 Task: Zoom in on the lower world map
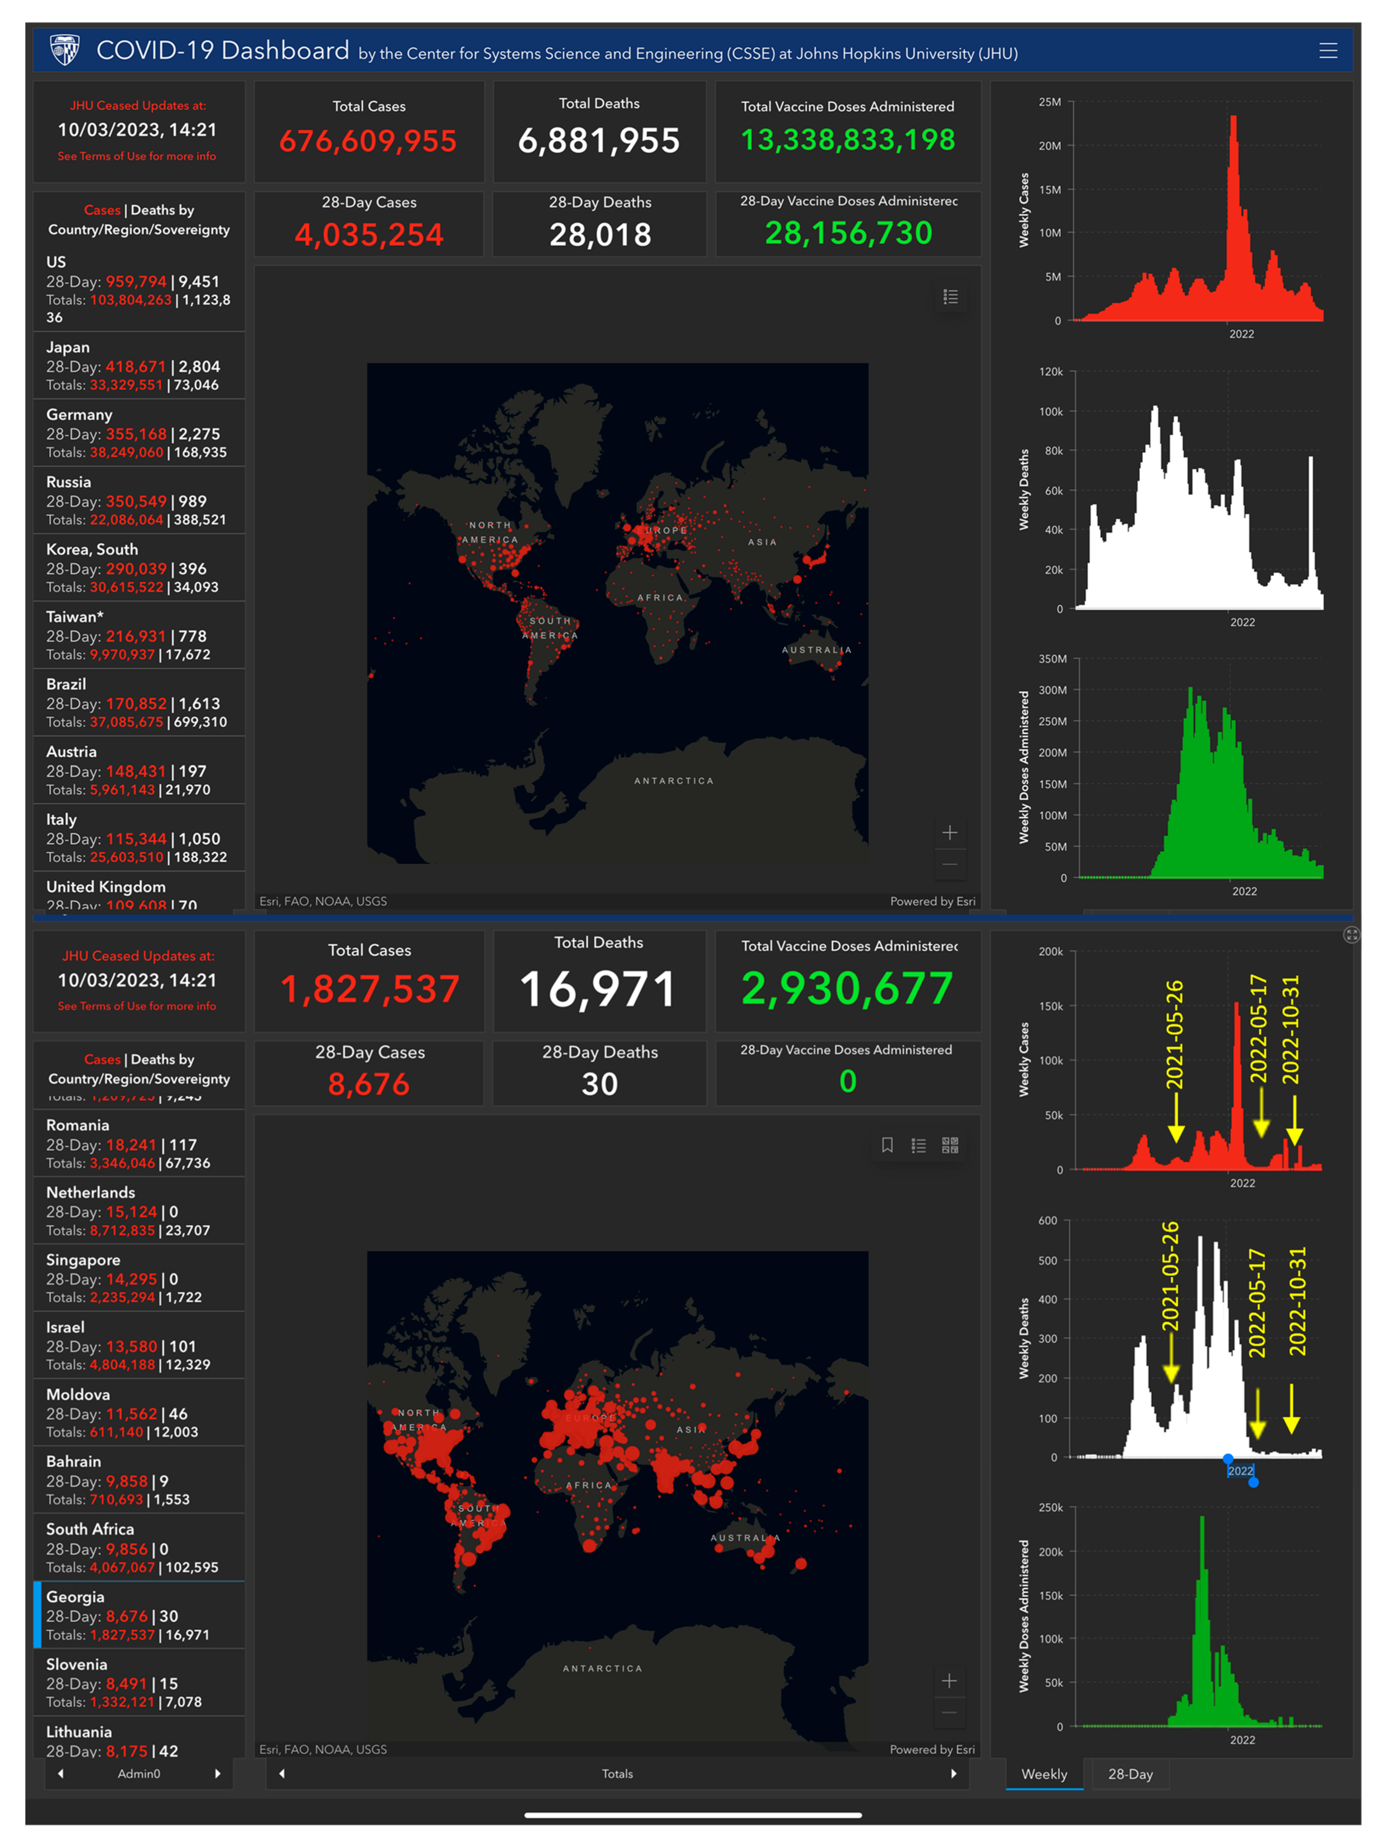[x=949, y=1681]
